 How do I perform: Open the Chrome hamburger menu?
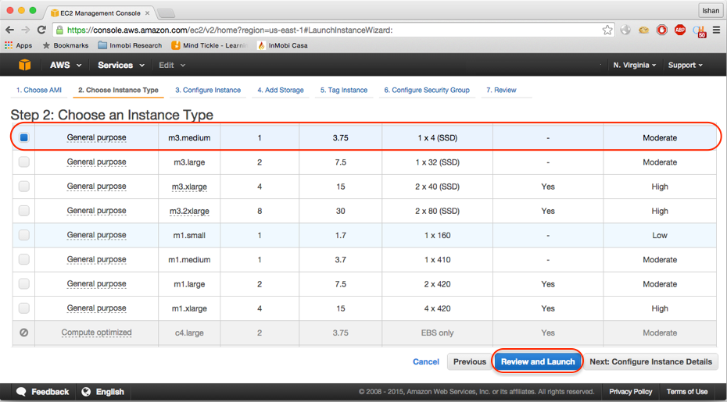716,30
